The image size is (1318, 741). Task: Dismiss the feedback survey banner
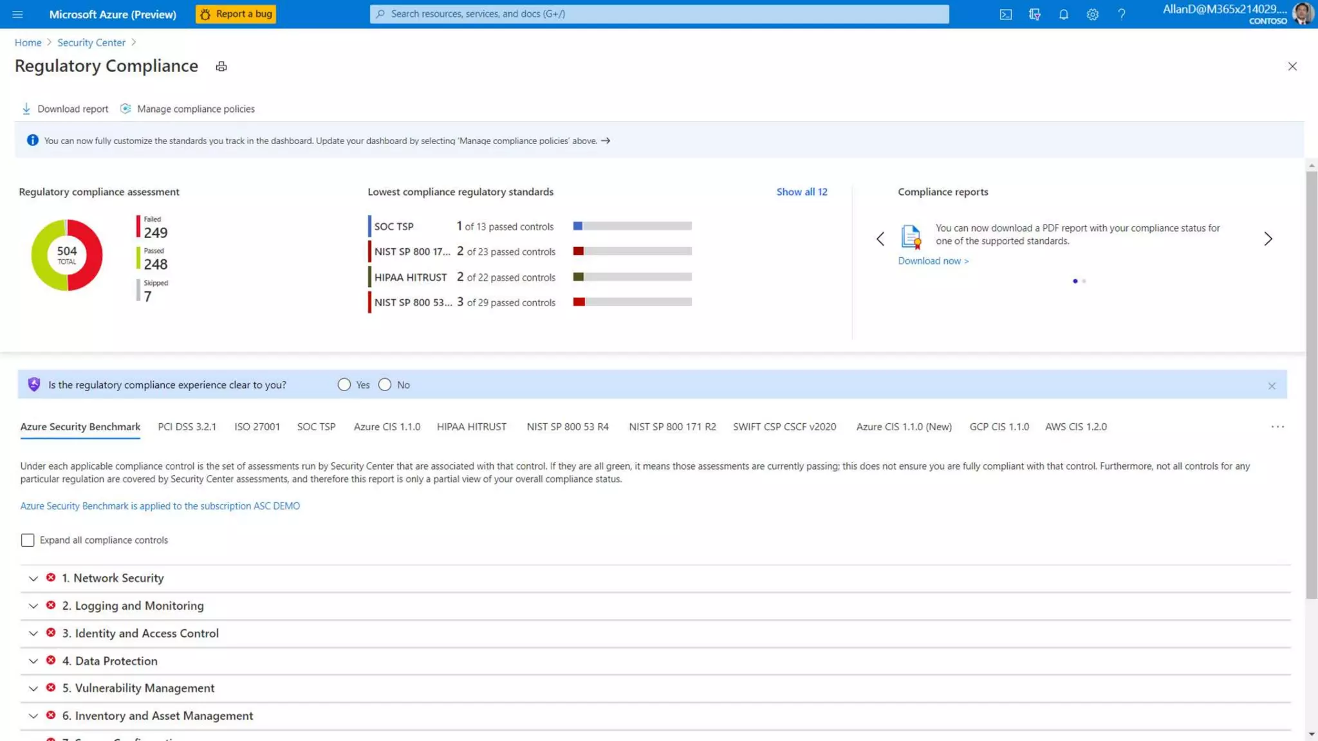pos(1271,385)
